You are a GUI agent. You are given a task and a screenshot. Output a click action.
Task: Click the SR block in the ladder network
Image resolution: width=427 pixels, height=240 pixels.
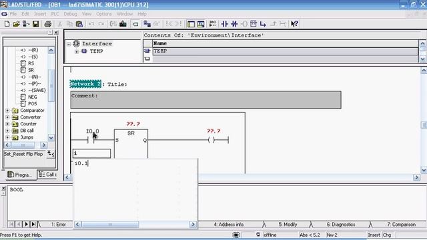(x=131, y=144)
